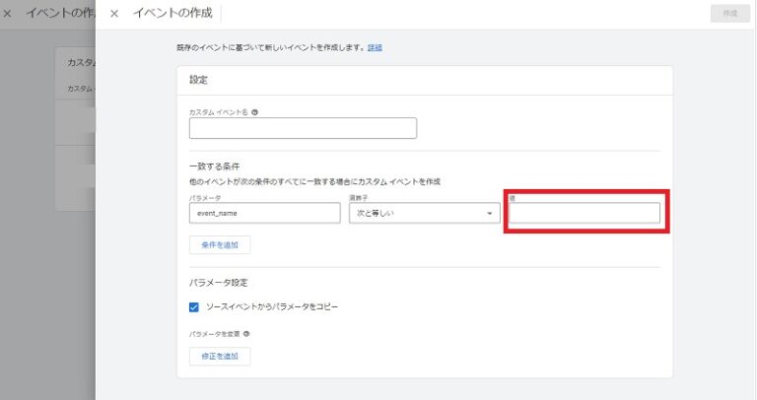Click the イベントの作成 dialog title
The image size is (757, 400).
[x=173, y=14]
